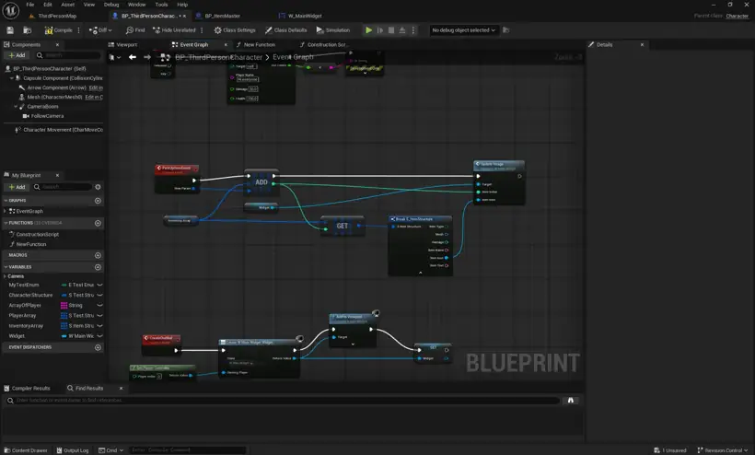The width and height of the screenshot is (755, 455).
Task: Click the frame skip playback button
Action: [x=380, y=30]
